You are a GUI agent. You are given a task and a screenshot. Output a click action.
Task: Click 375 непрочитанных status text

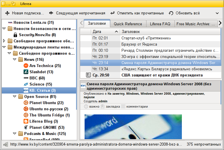coord(204,144)
